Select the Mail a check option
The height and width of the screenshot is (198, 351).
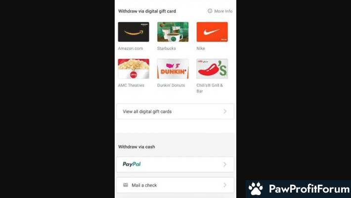(175, 185)
